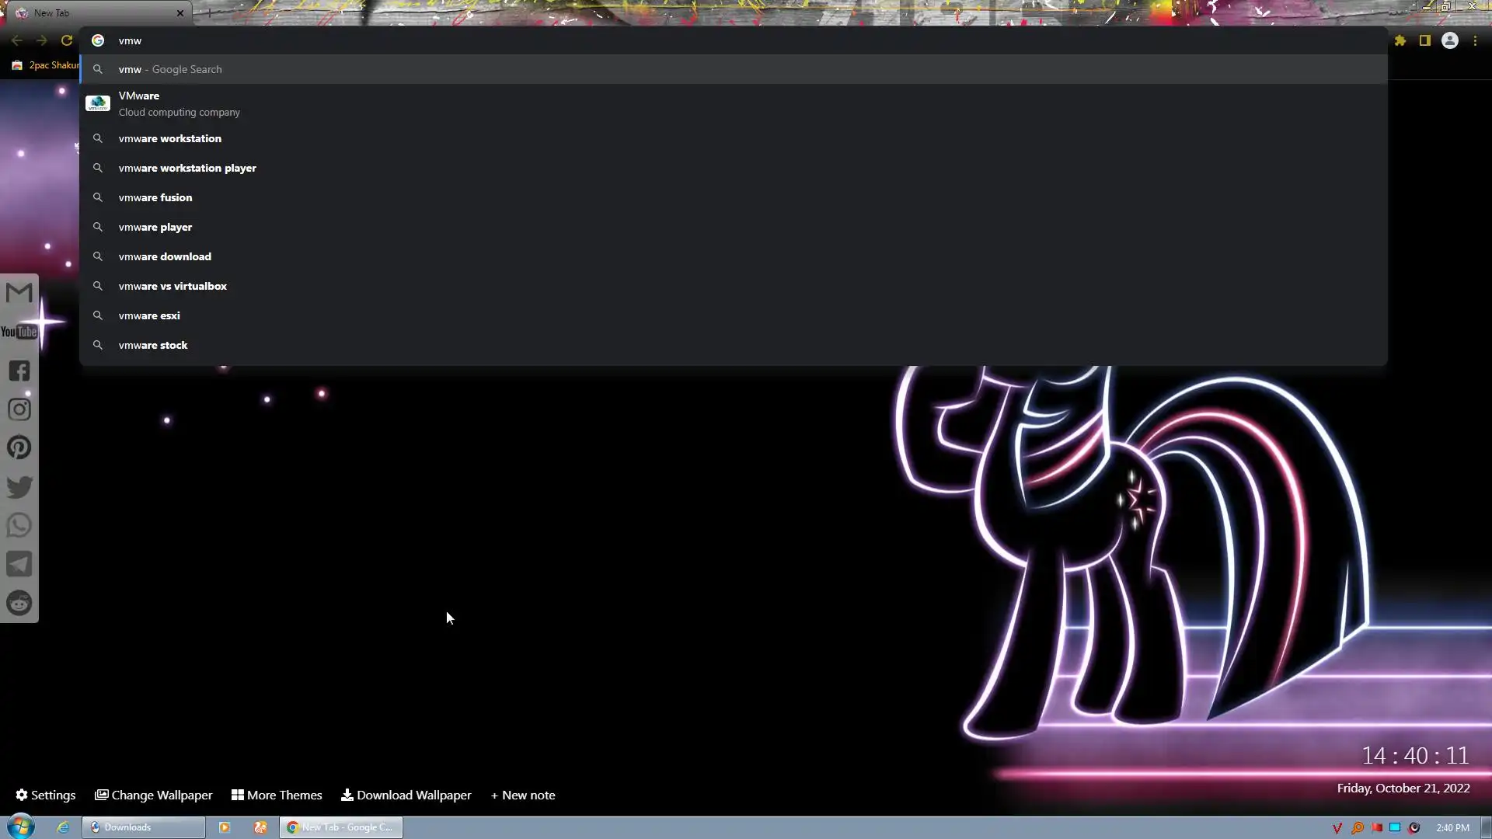
Task: Open Settings at bottom left
Action: (46, 795)
